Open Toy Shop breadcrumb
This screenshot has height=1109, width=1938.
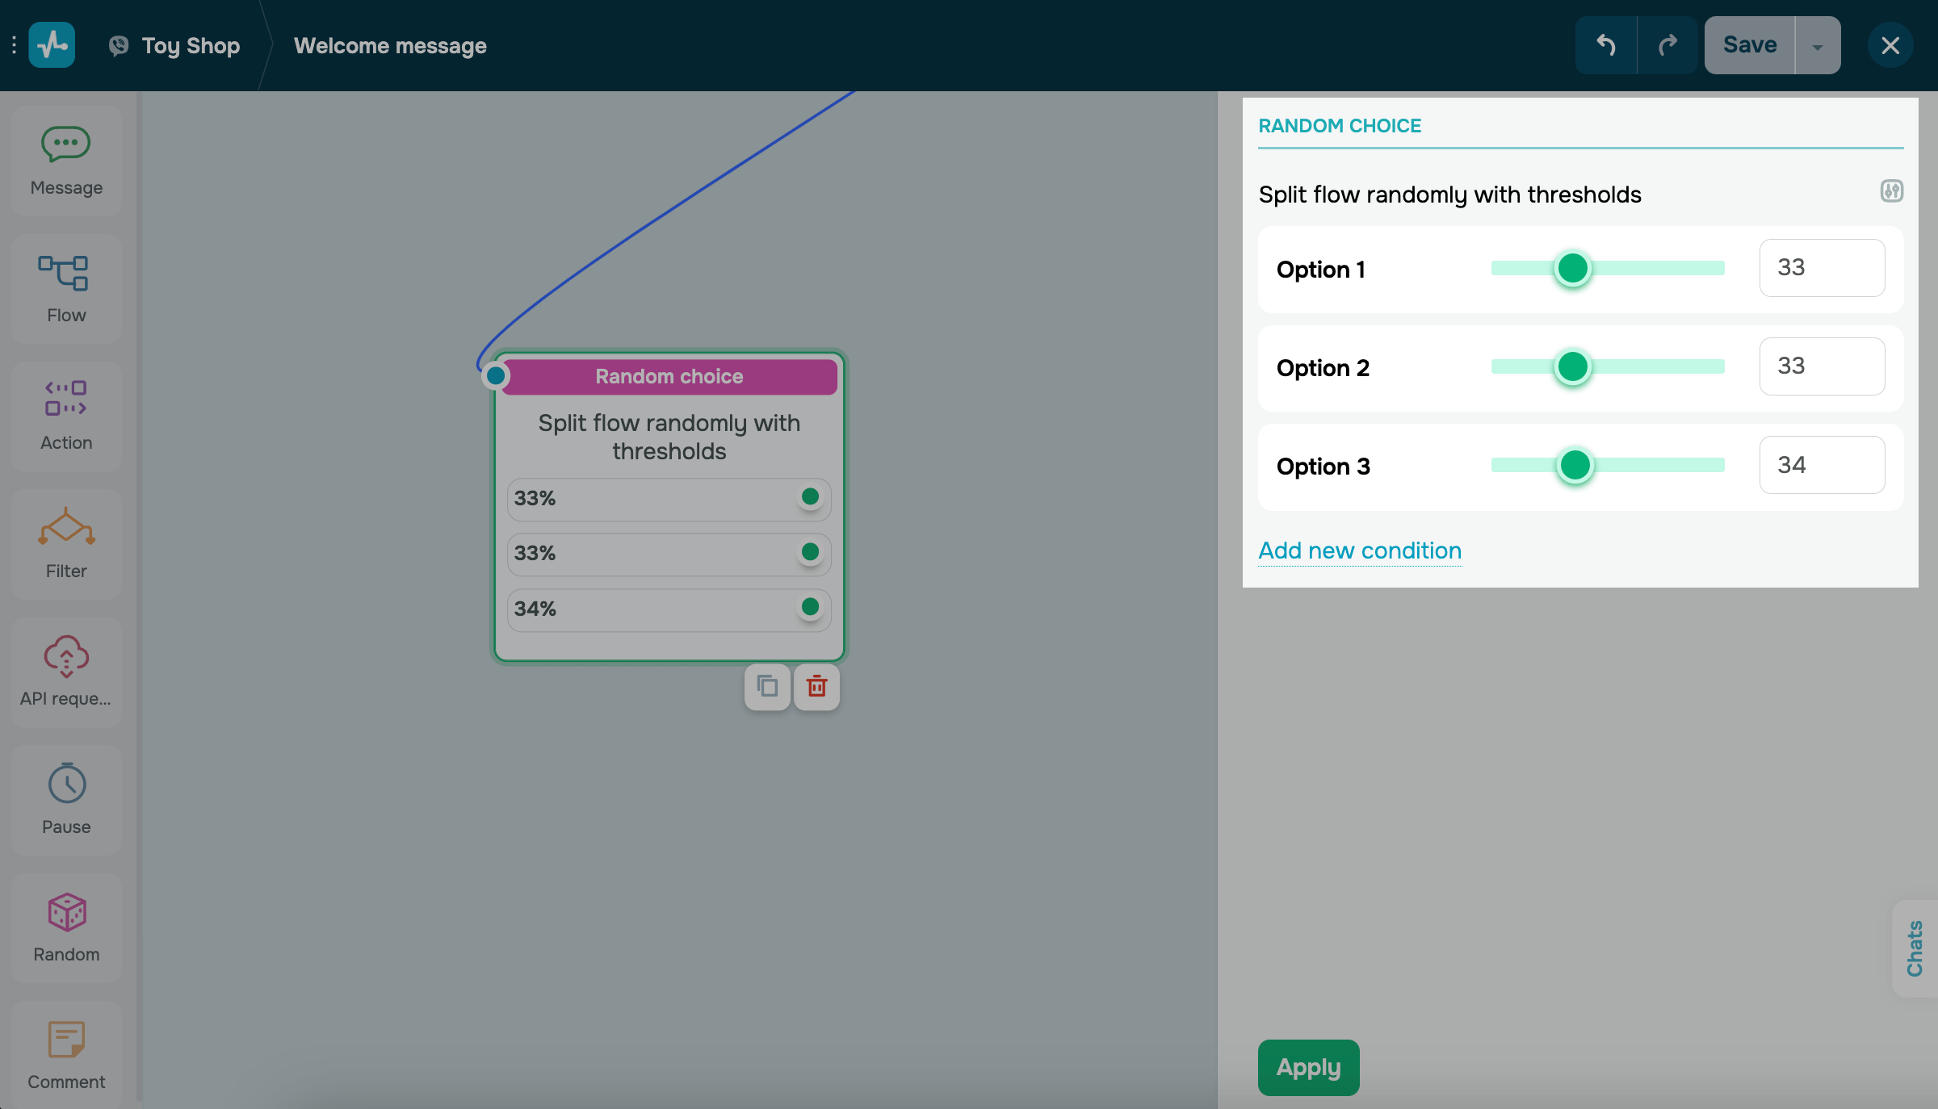[x=190, y=45]
